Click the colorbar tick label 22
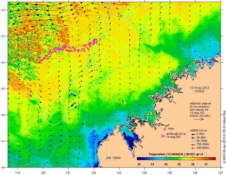 139,164
